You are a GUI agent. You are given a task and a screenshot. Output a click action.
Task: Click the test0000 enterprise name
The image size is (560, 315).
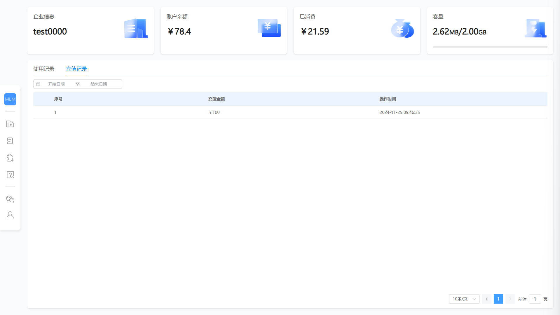tap(50, 32)
